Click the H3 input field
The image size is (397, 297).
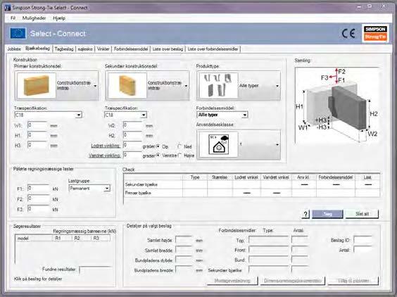(x=37, y=146)
